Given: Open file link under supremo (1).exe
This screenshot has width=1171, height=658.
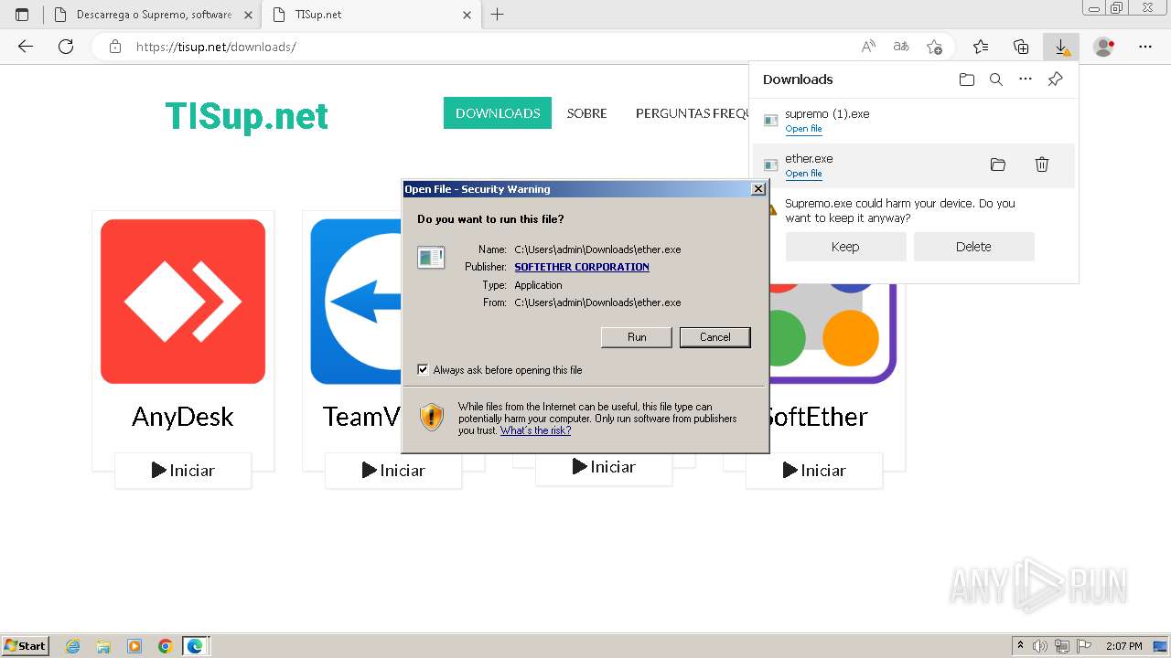Looking at the screenshot, I should (x=803, y=129).
